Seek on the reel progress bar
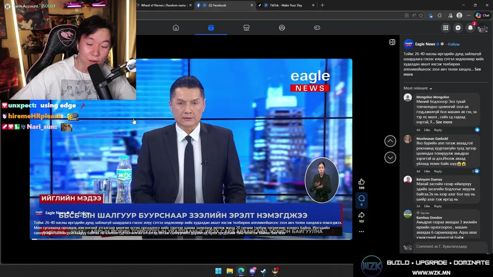Viewport: 493px width, 277px height. click(x=191, y=239)
